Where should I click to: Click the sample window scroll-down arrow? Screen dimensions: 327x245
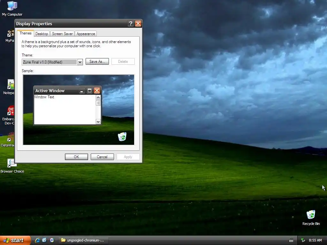(x=98, y=122)
